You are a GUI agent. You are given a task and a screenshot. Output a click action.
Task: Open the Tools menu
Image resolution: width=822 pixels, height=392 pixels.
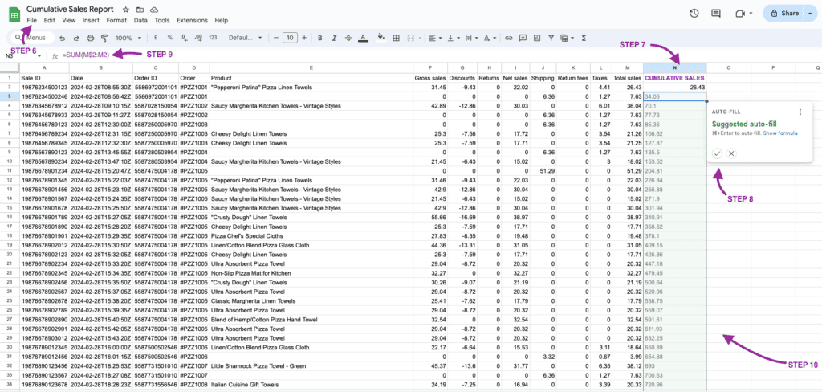(x=162, y=20)
